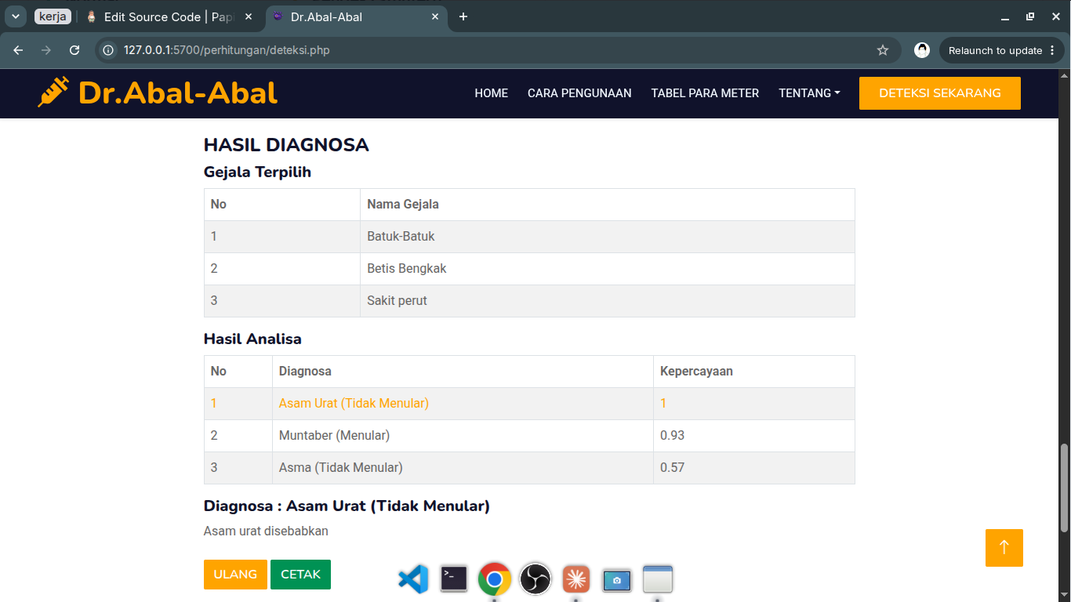The width and height of the screenshot is (1071, 602).
Task: Open a new browser tab
Action: coord(463,16)
